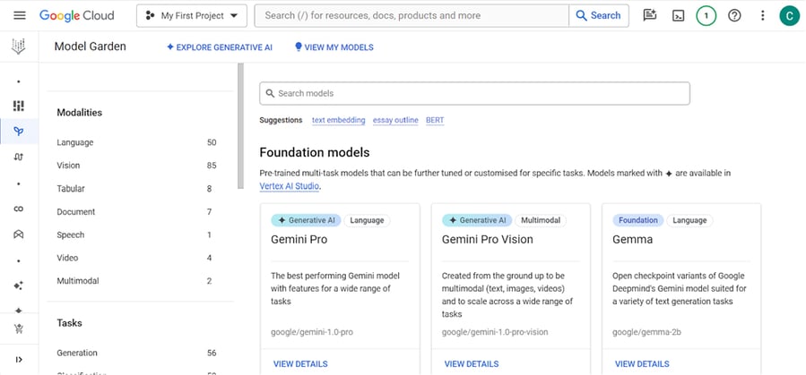Open View My Models
Image resolution: width=806 pixels, height=375 pixels.
[334, 47]
